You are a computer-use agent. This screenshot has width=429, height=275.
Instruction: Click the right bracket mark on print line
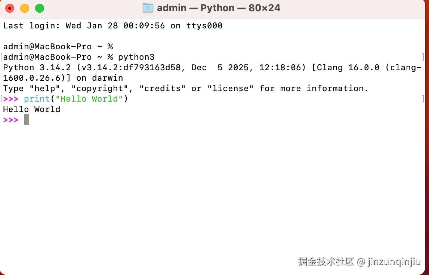(x=423, y=99)
